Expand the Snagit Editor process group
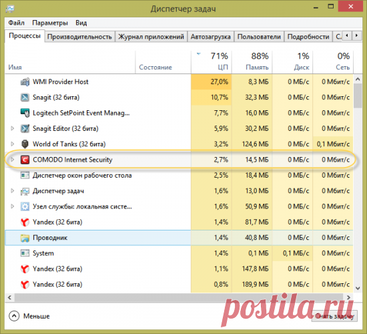Viewport: 367px width, 334px height. [13, 128]
